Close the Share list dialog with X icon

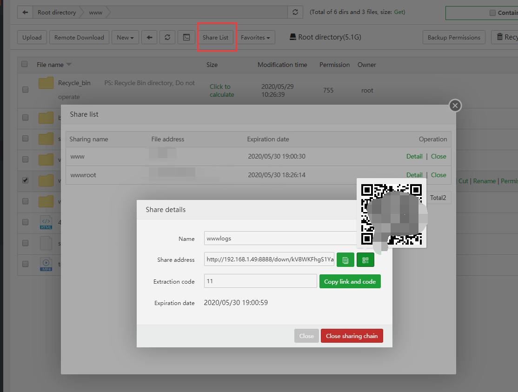click(x=455, y=106)
